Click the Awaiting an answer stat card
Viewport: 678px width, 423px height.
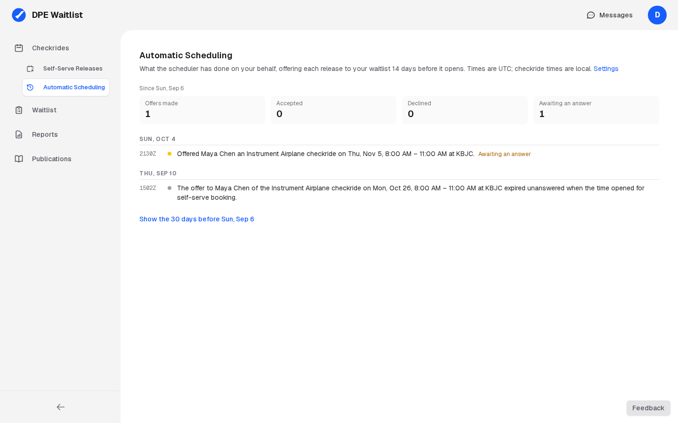tap(596, 110)
